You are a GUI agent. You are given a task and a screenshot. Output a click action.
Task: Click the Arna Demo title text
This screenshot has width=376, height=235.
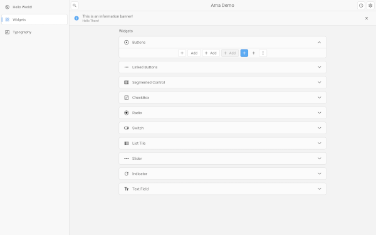[222, 5]
